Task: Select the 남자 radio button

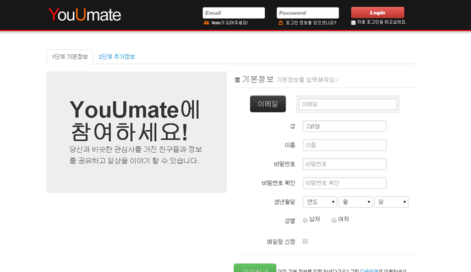Action: 305,220
